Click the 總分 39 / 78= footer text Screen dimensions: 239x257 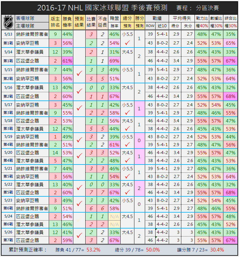[129, 250]
